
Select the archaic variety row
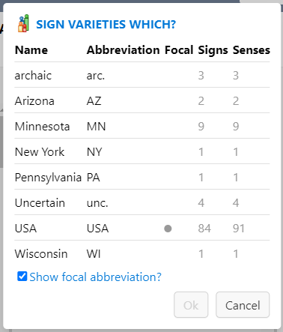[x=142, y=75]
